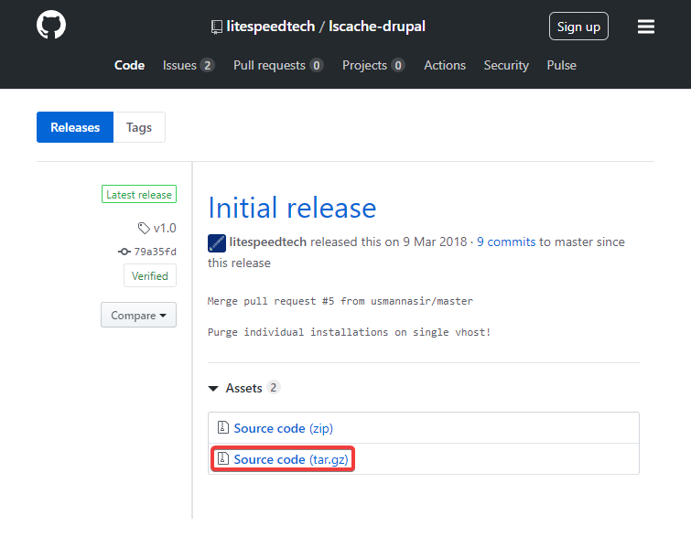
Task: Open the Compare dropdown
Action: [x=138, y=315]
